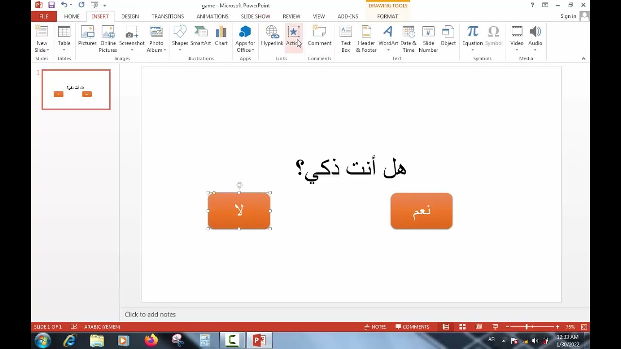Open PowerPoint Help
621x349 pixels.
[x=532, y=5]
